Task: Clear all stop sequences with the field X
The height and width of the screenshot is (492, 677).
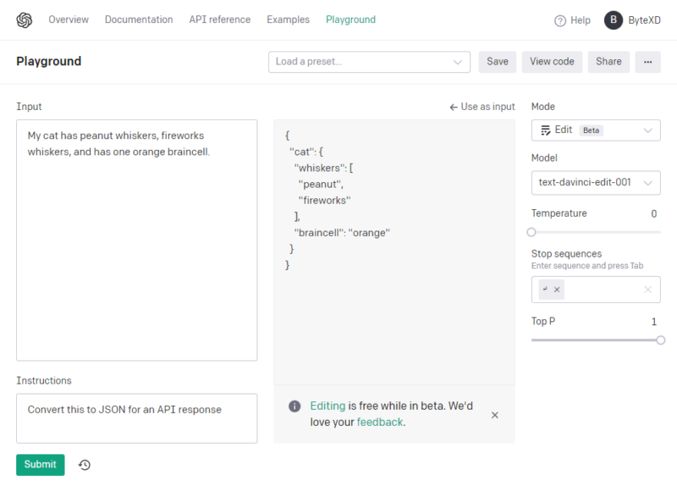Action: (x=647, y=290)
